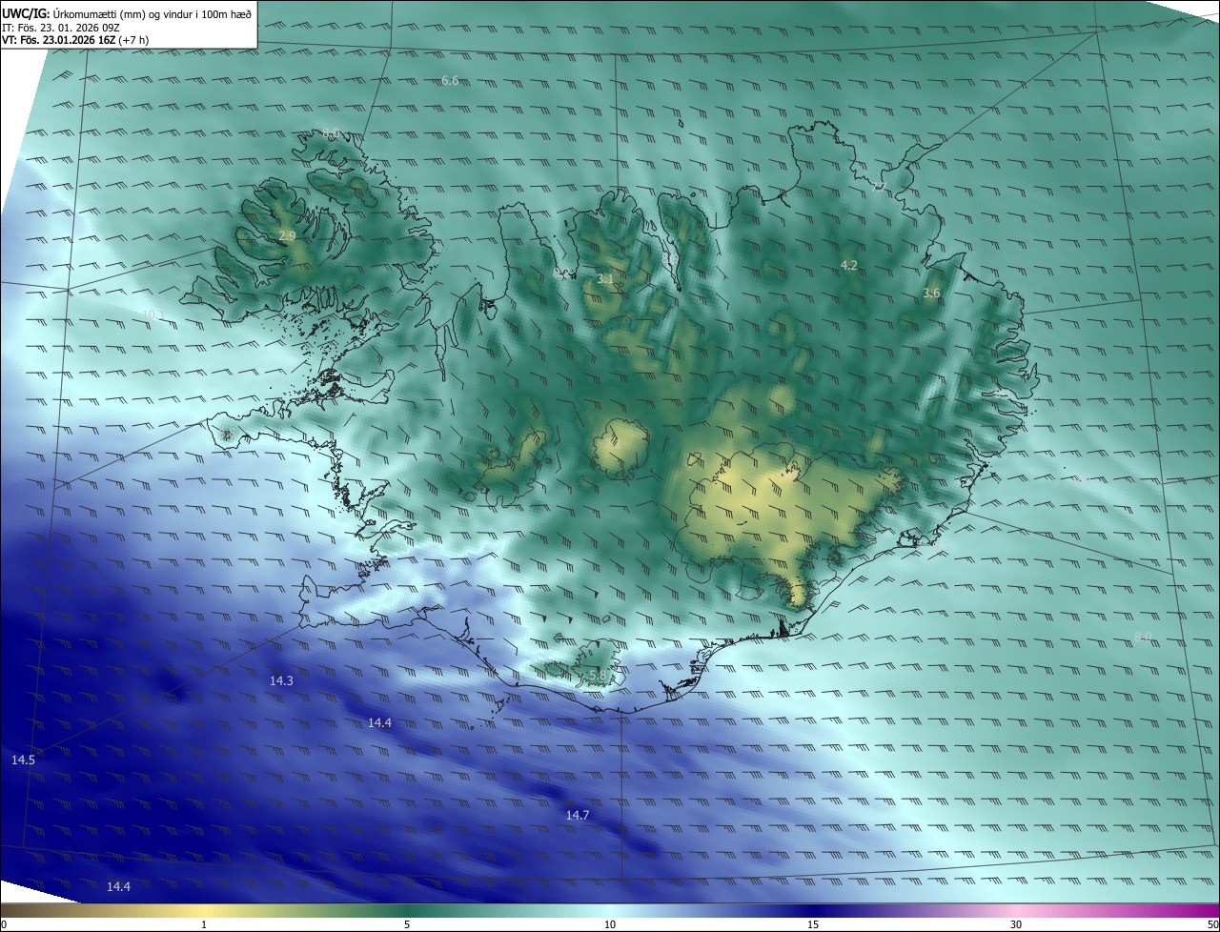Click the 6.6 value label on the map
The height and width of the screenshot is (932, 1220).
coord(450,81)
